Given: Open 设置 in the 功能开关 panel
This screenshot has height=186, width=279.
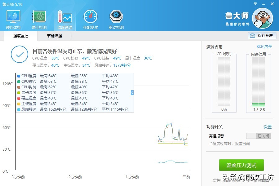Looking at the screenshot, I should pos(267,127).
